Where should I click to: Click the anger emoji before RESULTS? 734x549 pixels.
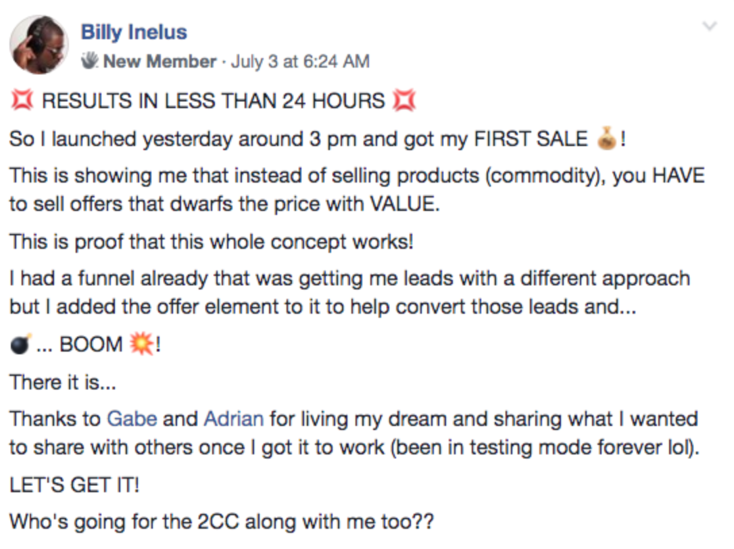[22, 100]
